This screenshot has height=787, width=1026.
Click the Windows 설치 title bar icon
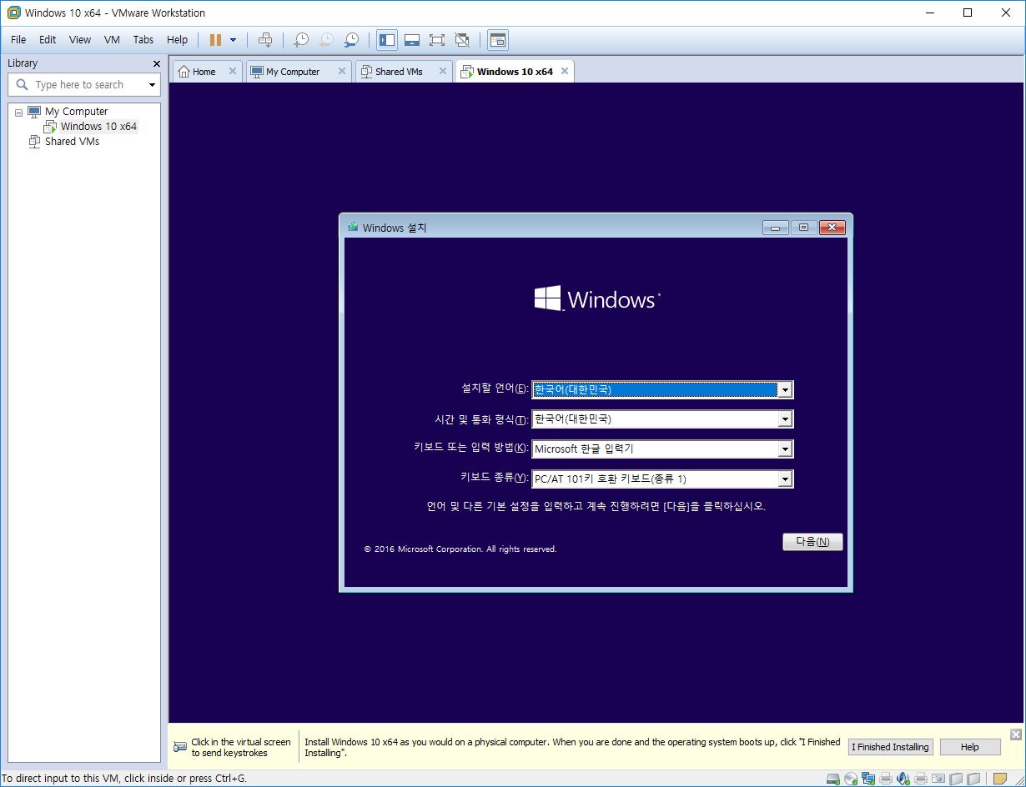coord(353,228)
